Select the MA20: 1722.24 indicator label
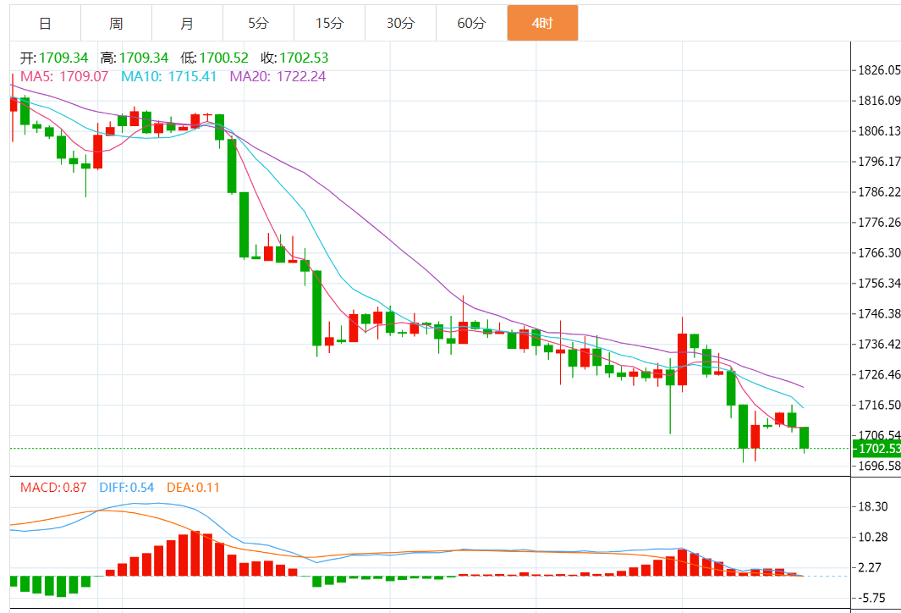 (x=278, y=76)
